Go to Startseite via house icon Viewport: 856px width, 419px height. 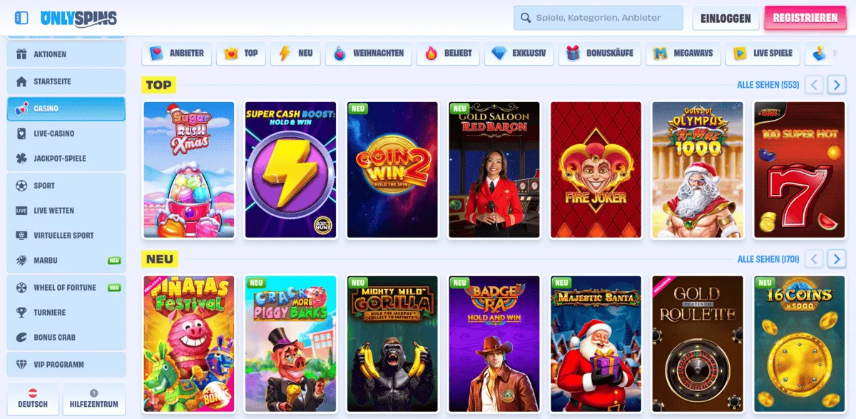point(21,81)
